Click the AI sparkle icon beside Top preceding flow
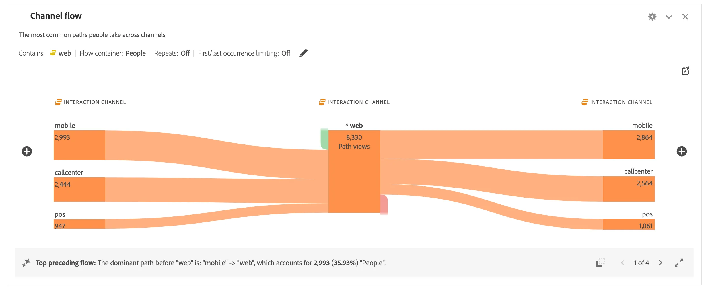This screenshot has height=289, width=708. point(26,263)
